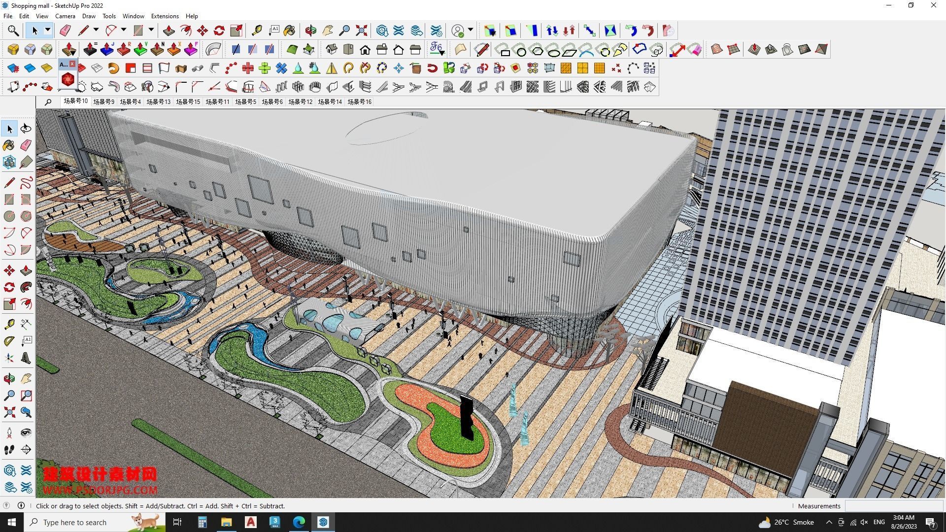Click the Make Component icon
Screen dimensions: 946x532
click(x=9, y=162)
